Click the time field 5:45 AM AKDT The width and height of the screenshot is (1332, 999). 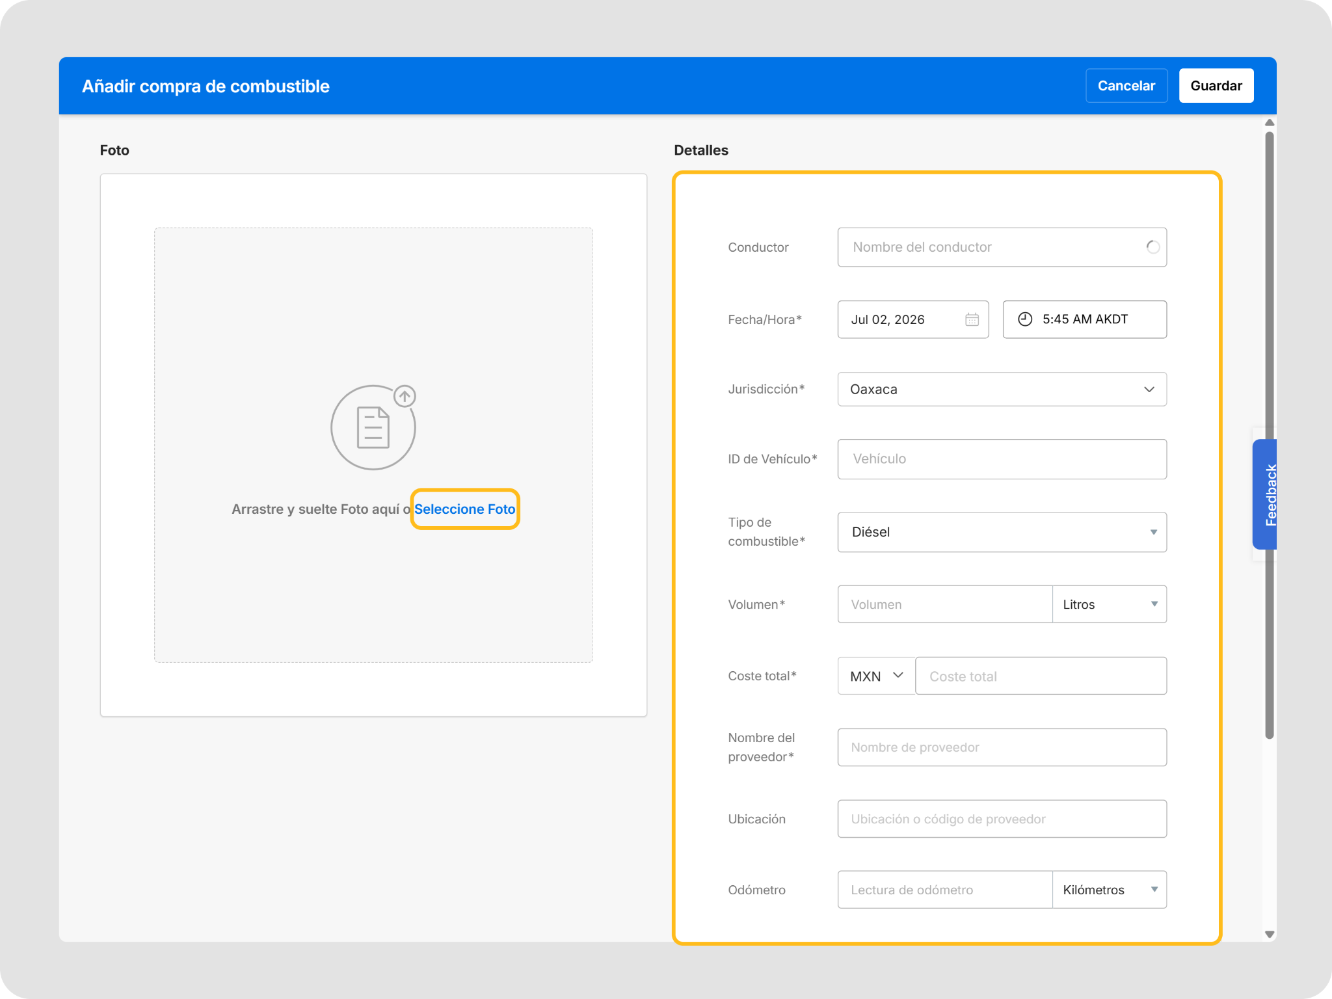click(1085, 319)
